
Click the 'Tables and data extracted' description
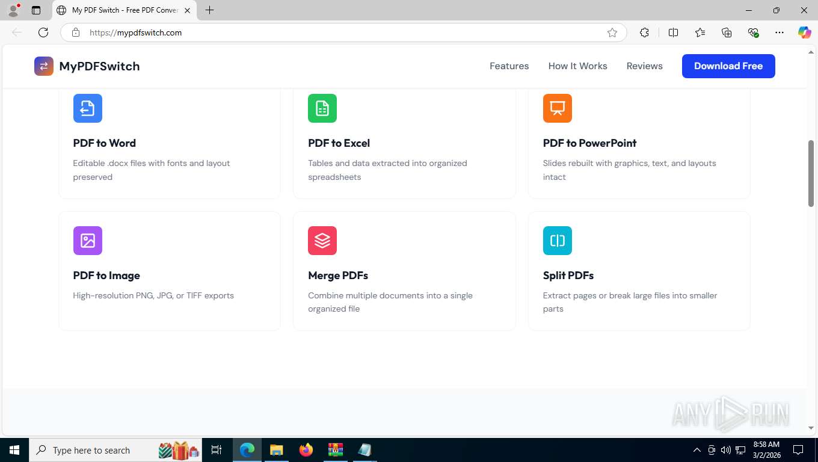(387, 170)
